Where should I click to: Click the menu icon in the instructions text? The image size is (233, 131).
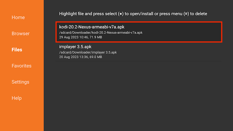pos(186,14)
